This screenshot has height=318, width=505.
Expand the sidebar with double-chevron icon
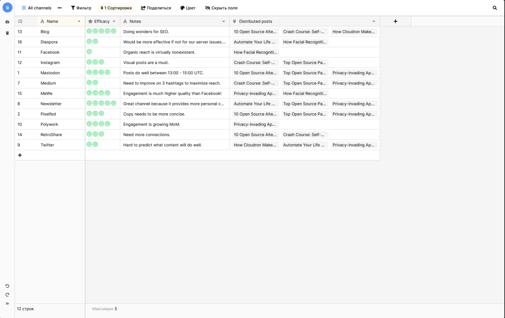click(x=7, y=303)
